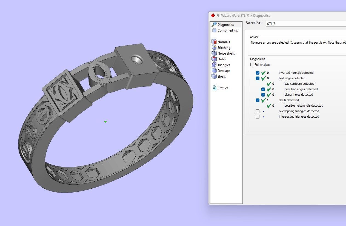Select the Combined Fix icon
346x226 pixels.
(x=214, y=30)
